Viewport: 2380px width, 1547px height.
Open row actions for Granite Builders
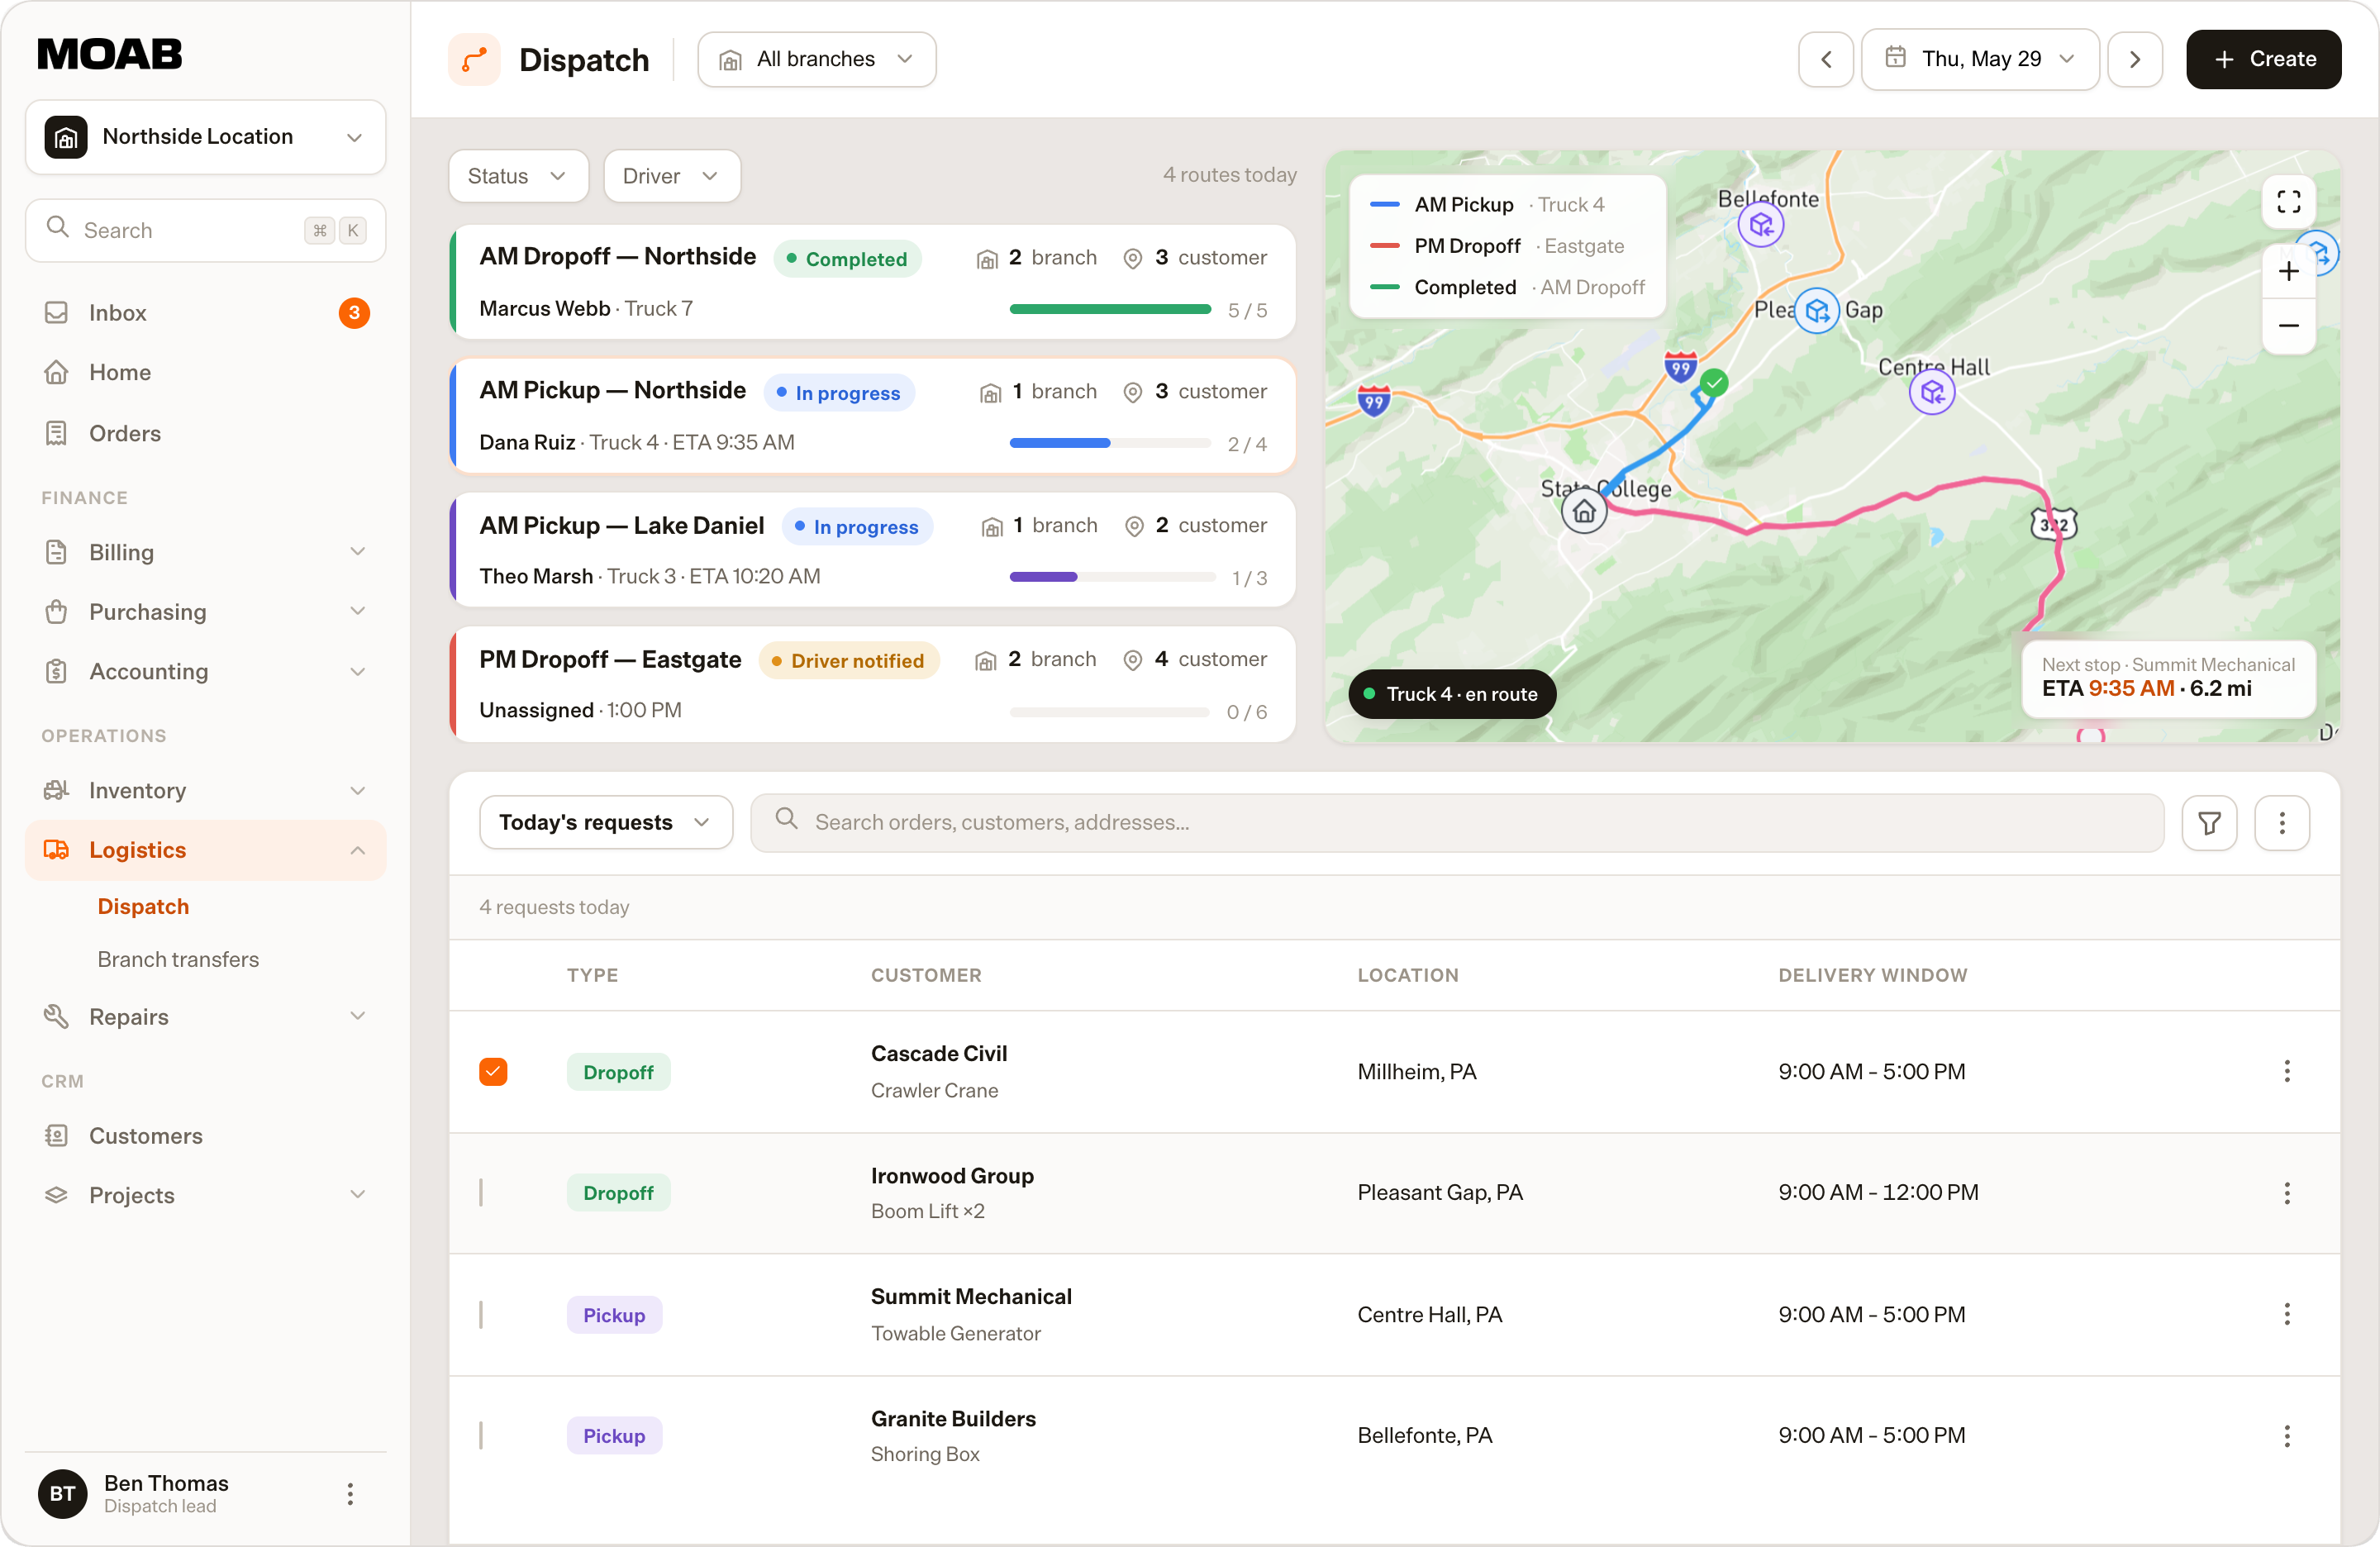coord(2287,1436)
